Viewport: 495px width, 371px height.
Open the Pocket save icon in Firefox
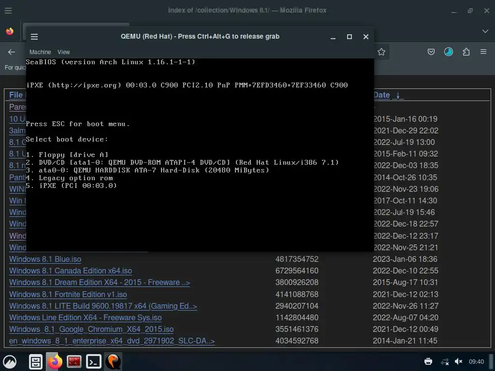(x=431, y=52)
